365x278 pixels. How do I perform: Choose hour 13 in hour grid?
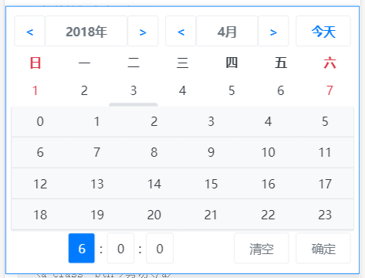97,184
